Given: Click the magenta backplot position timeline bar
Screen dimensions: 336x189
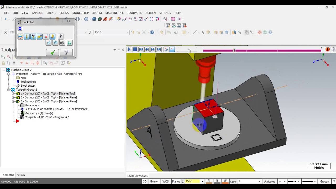Looking at the screenshot, I should click(262, 51).
